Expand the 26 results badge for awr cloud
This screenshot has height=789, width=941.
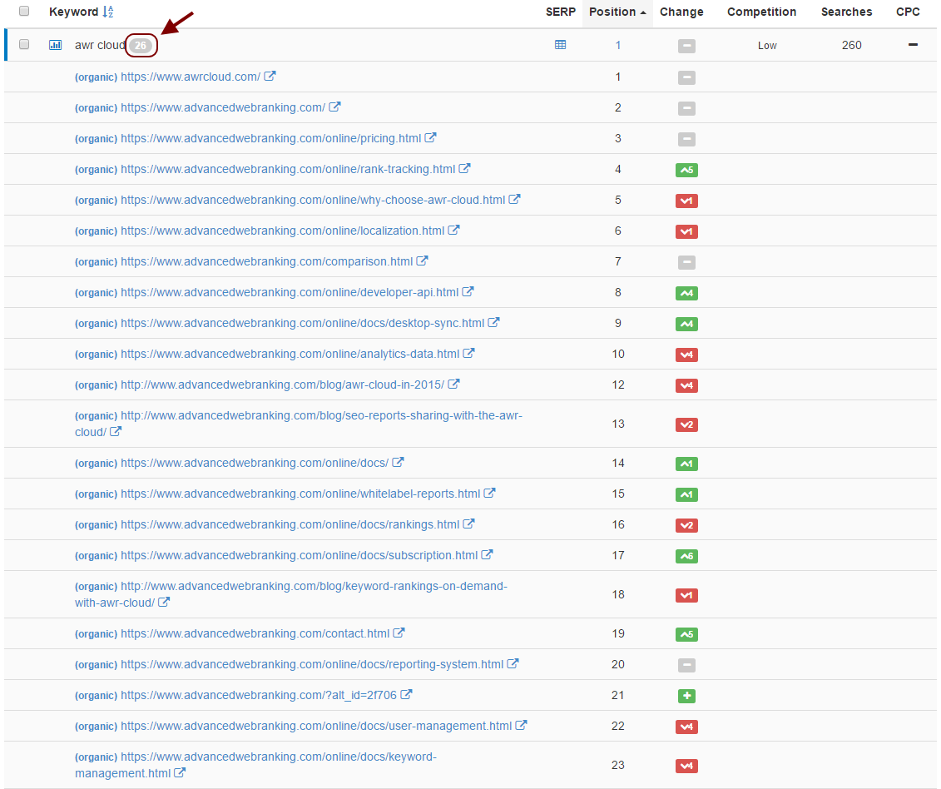point(141,46)
